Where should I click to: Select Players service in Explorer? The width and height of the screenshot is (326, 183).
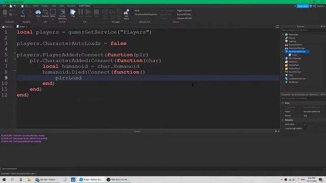point(291,38)
